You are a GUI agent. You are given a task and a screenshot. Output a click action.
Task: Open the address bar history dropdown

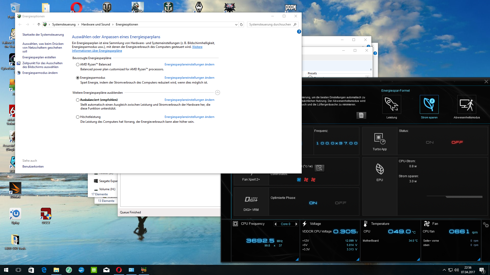(x=236, y=24)
